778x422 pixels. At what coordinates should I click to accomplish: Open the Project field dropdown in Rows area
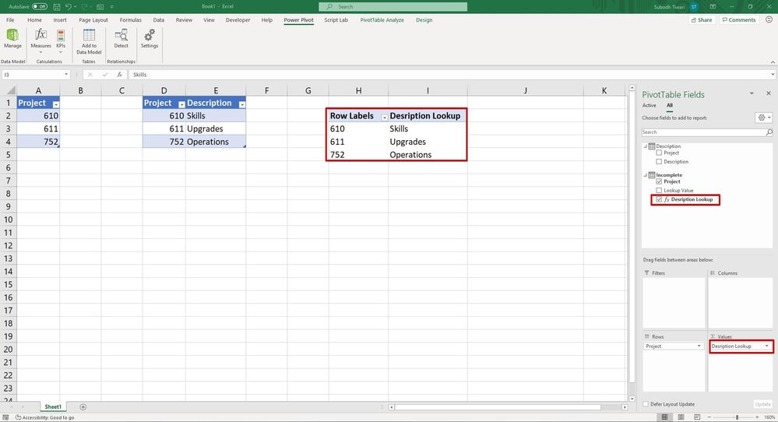pos(699,346)
